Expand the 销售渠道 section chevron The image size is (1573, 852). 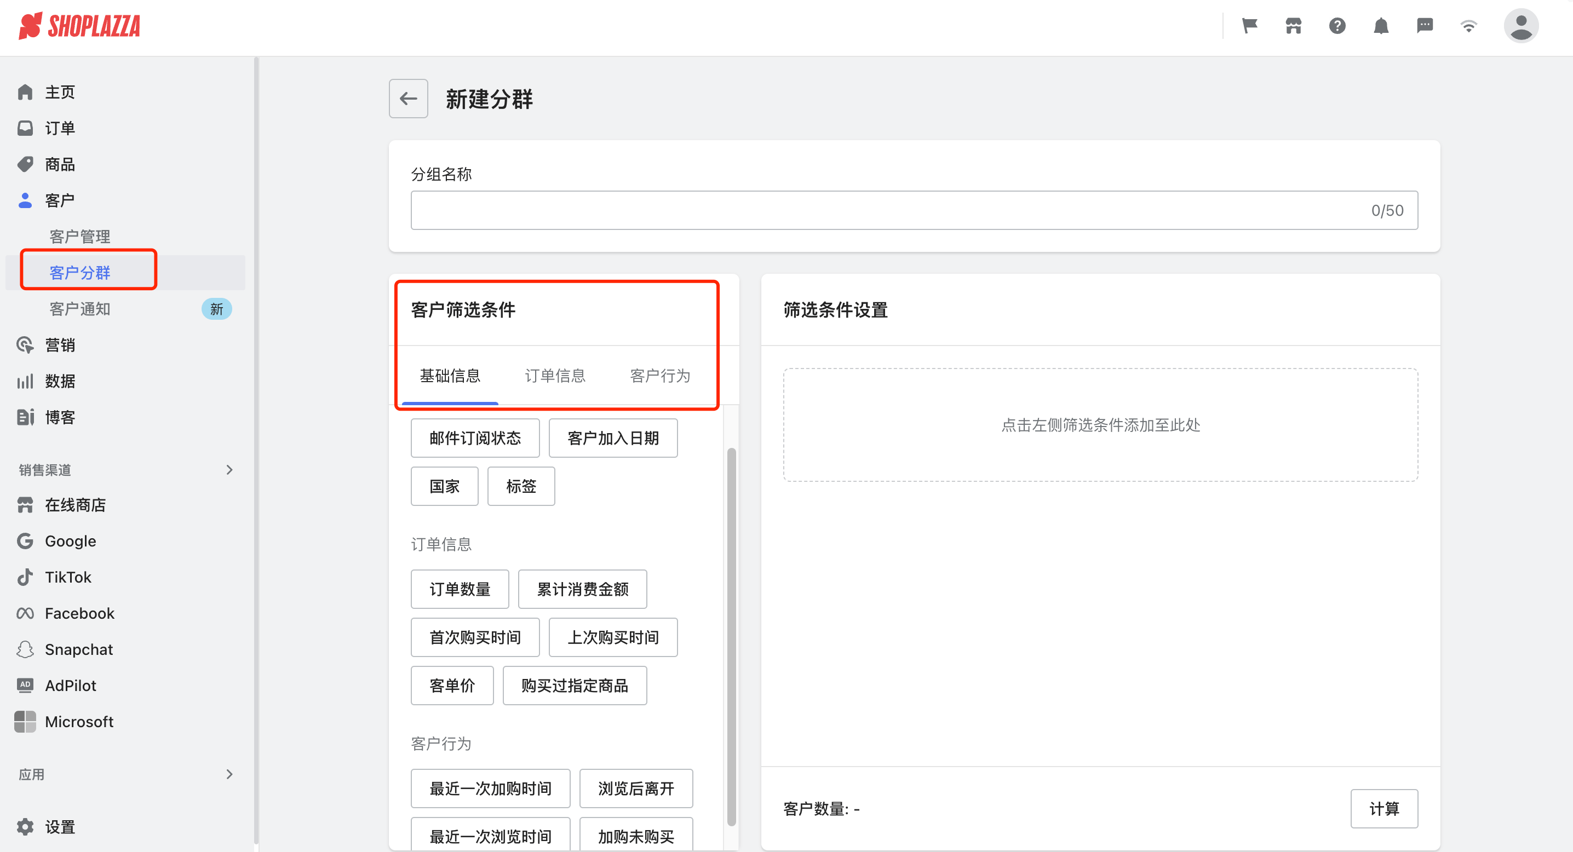(x=229, y=469)
